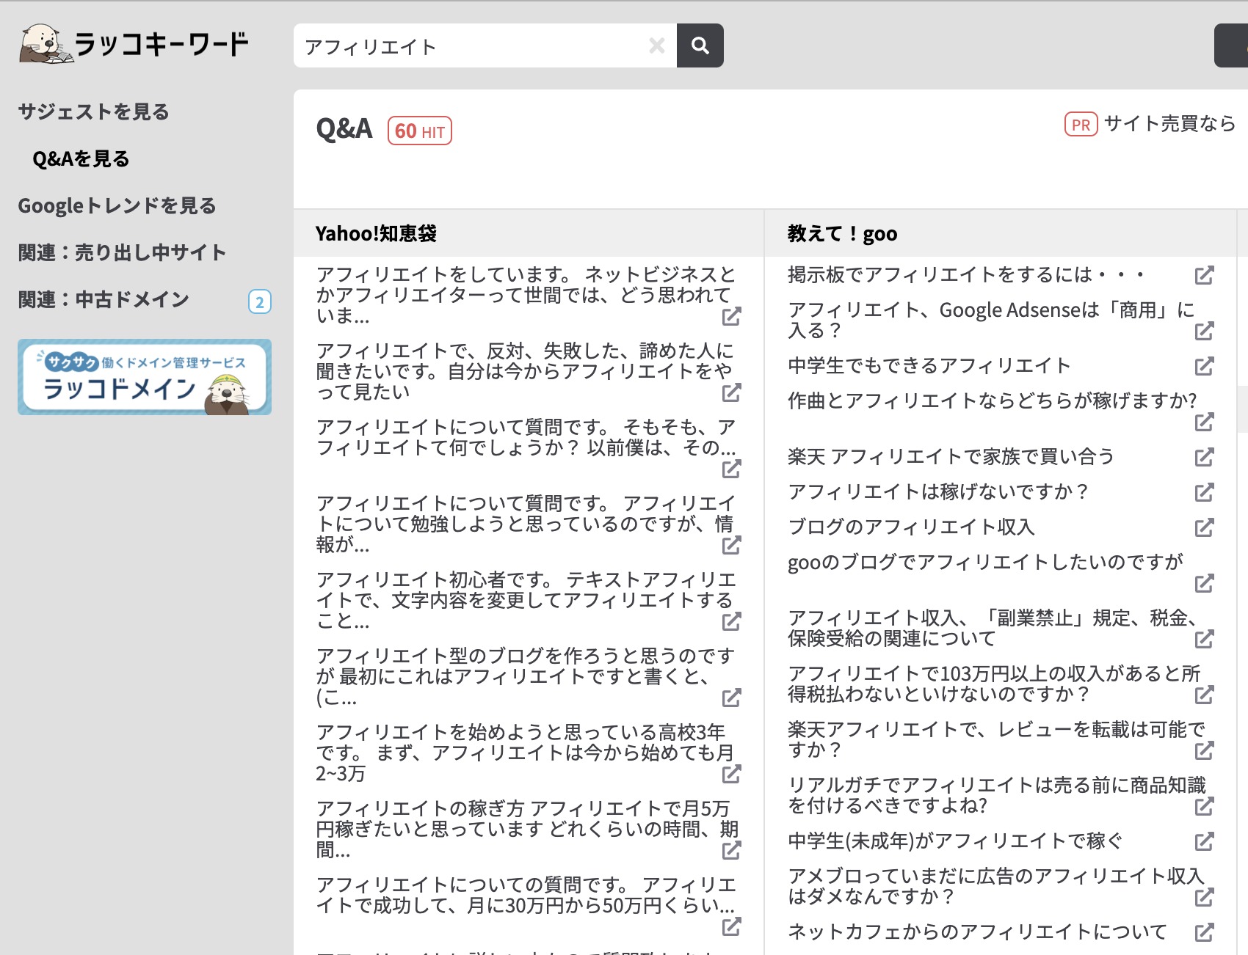Open external link for gooのブログでアフィリエイト
The width and height of the screenshot is (1248, 955).
[1204, 583]
